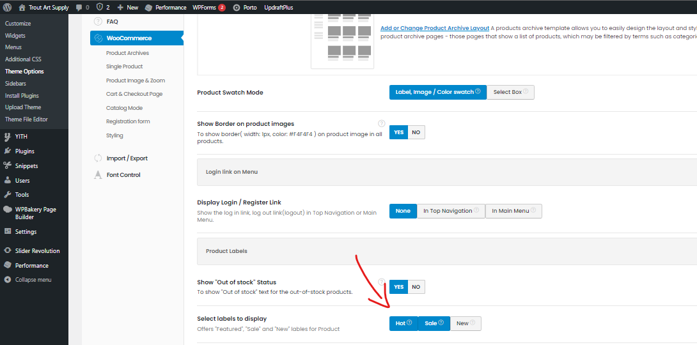
Task: Click the WooCommerce panel icon
Action: [x=98, y=38]
